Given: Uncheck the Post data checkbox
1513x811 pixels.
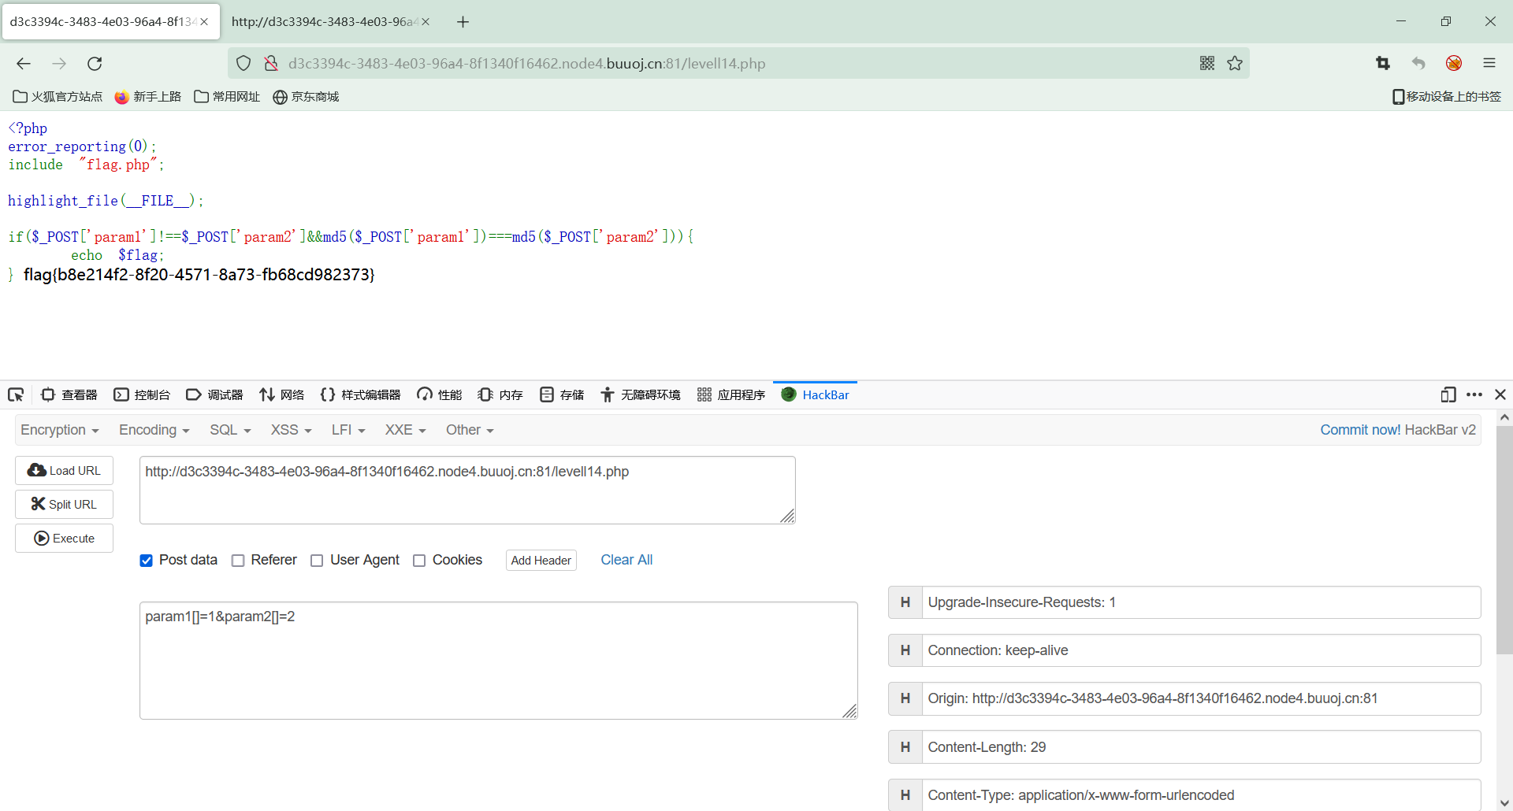Looking at the screenshot, I should (146, 560).
